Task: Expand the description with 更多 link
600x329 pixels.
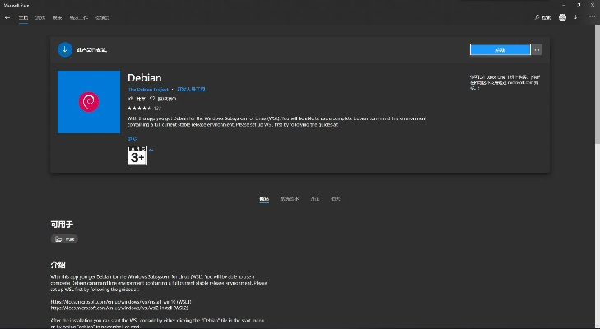Action: pos(132,139)
